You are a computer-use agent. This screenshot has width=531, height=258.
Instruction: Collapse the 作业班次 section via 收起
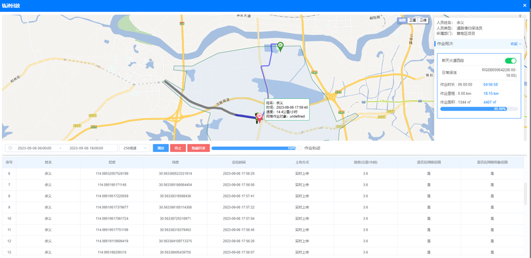click(516, 44)
